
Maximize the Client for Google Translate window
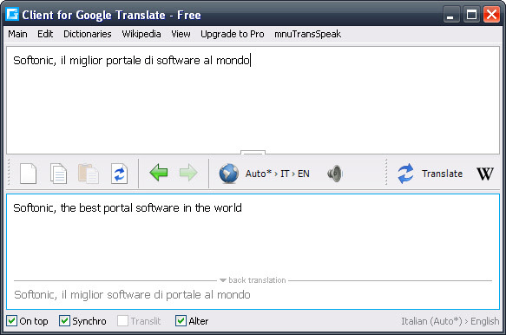pos(471,15)
